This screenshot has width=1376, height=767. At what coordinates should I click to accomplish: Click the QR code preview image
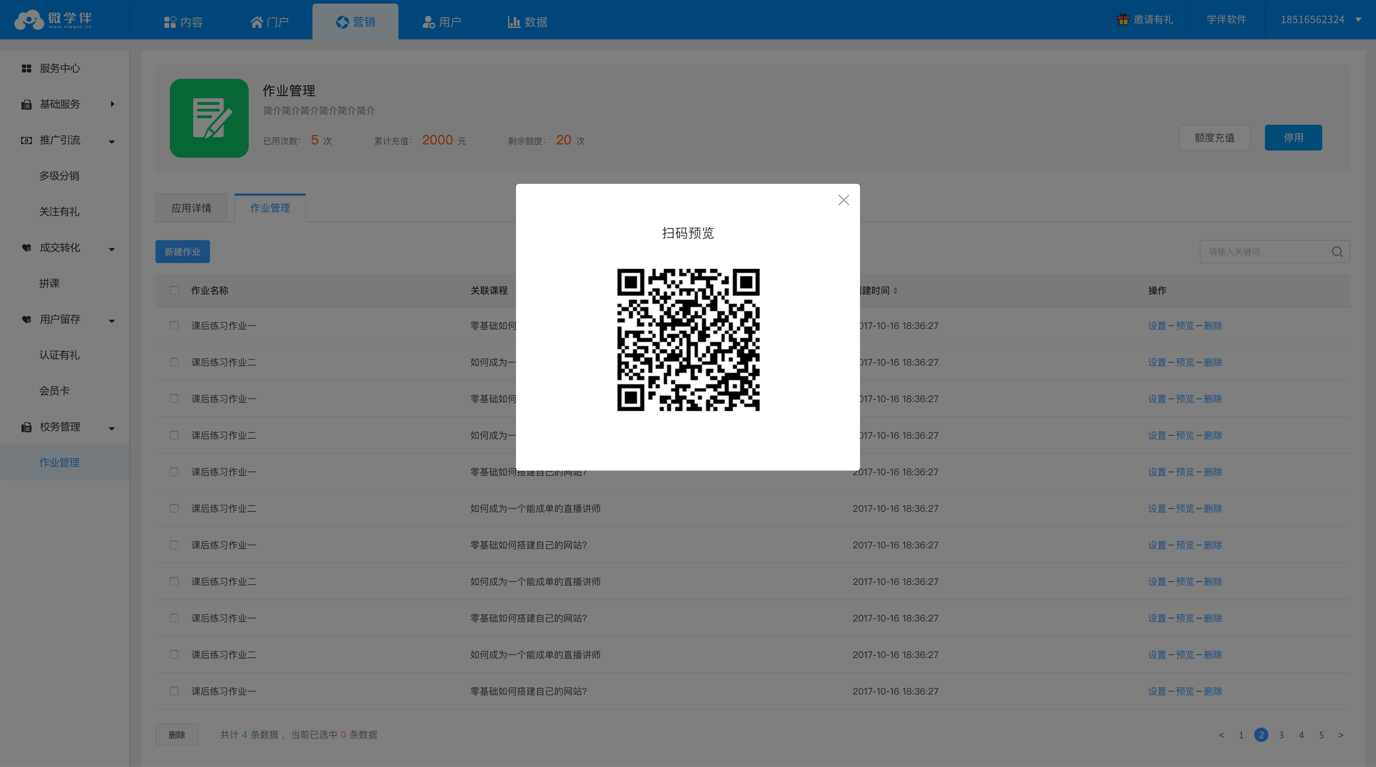point(688,340)
